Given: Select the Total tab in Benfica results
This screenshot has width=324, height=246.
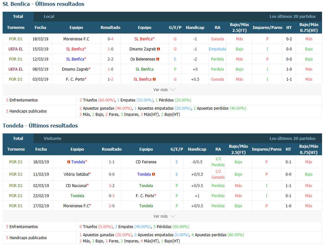Looking at the screenshot, I should [x=18, y=17].
